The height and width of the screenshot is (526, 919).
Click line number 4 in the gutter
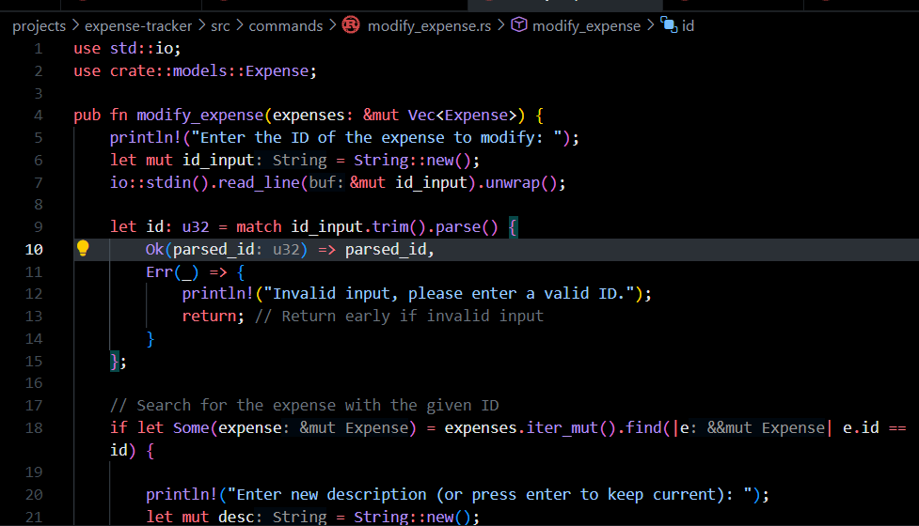pyautogui.click(x=39, y=116)
